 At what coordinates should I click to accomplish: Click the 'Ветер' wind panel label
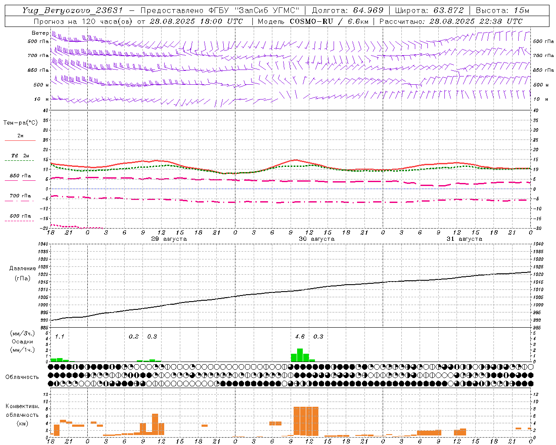tap(40, 33)
